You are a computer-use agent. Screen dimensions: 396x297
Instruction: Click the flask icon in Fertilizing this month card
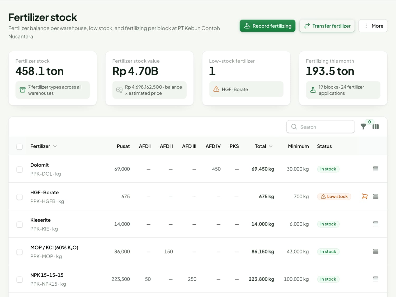[x=313, y=90]
